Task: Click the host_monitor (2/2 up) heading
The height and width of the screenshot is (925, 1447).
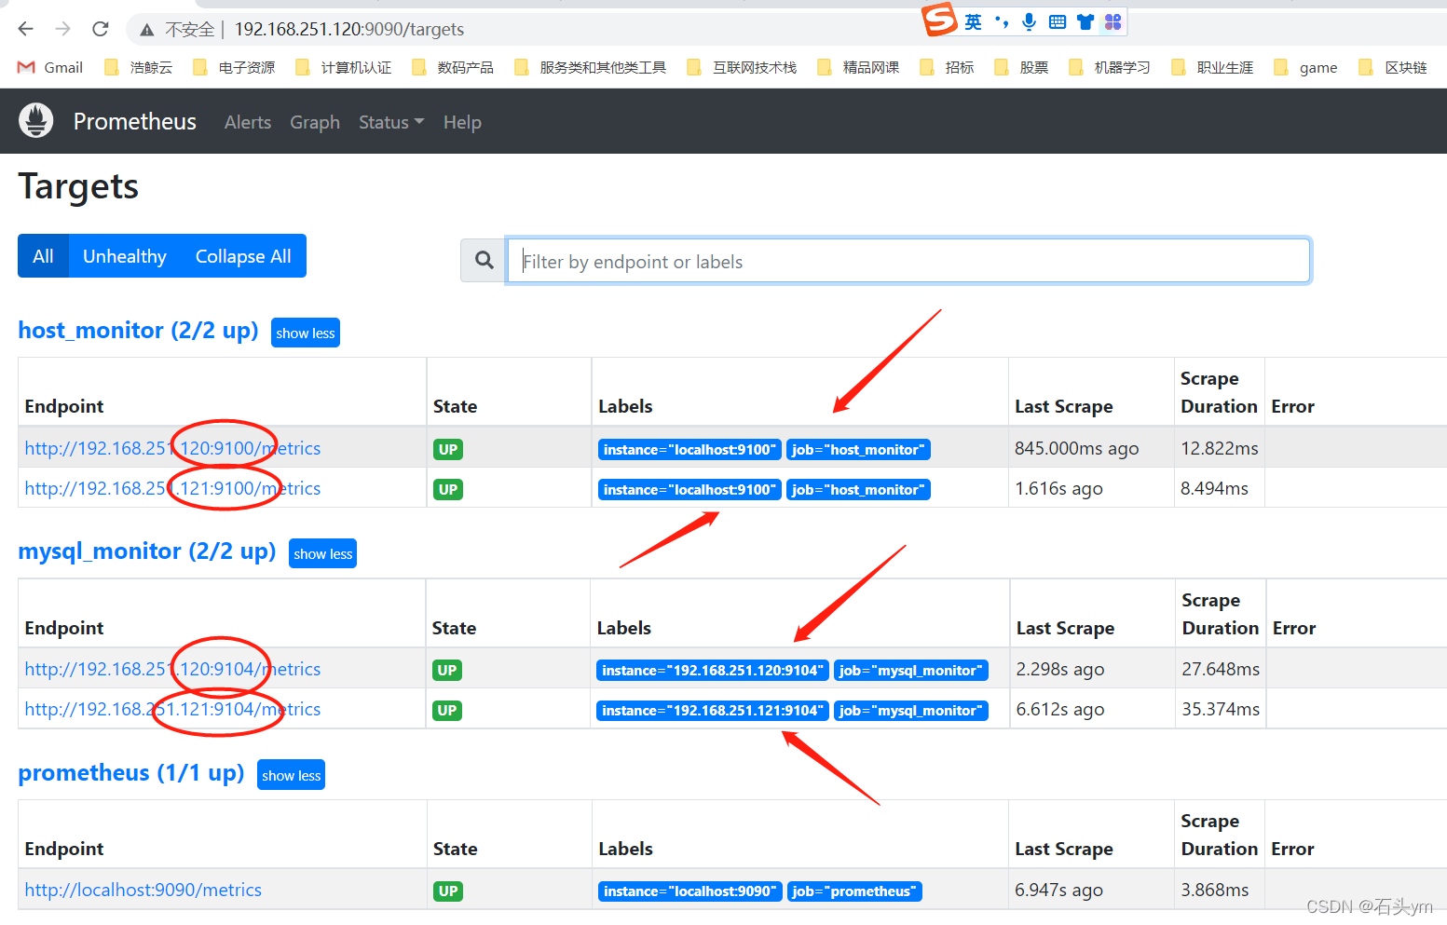Action: click(138, 331)
